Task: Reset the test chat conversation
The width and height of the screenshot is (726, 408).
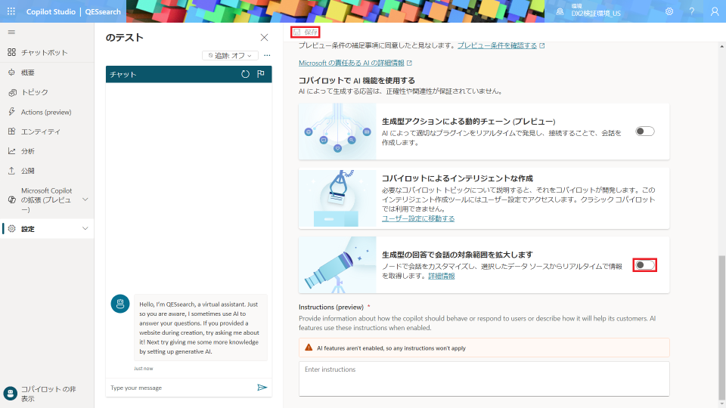Action: (245, 74)
